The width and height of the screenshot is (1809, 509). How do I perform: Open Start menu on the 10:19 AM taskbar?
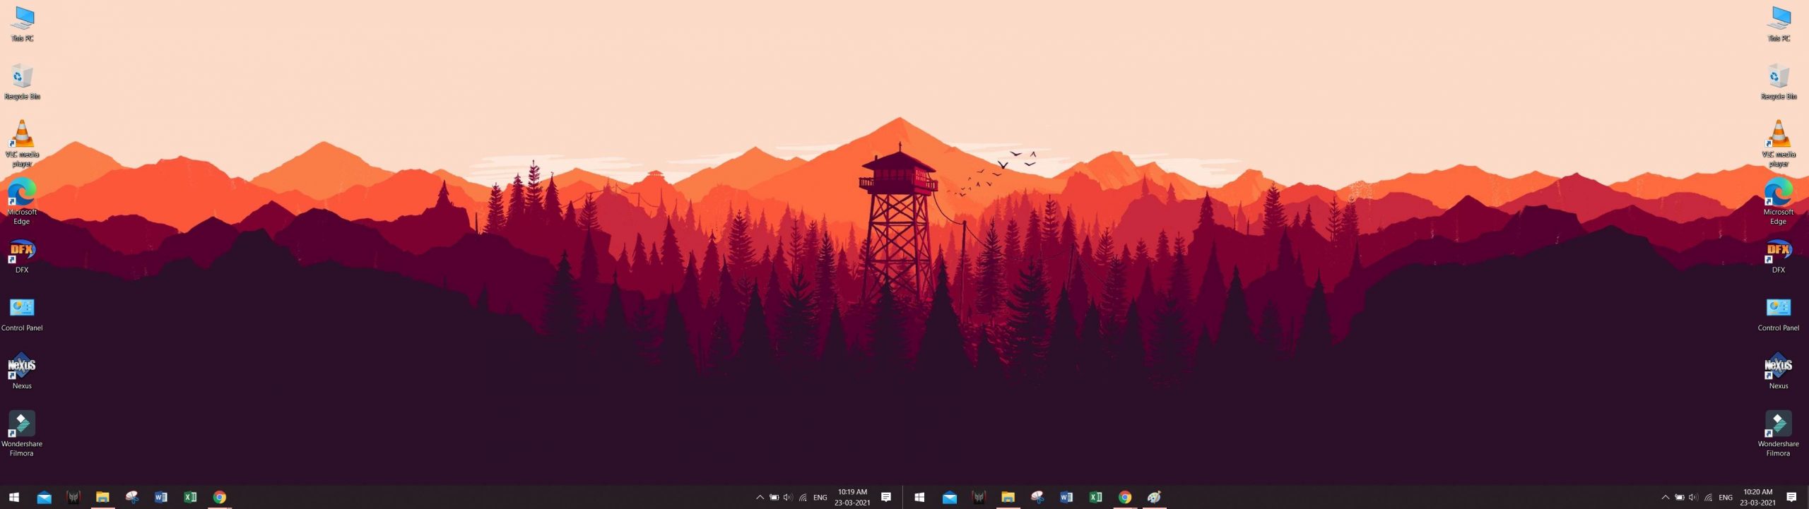tap(14, 497)
